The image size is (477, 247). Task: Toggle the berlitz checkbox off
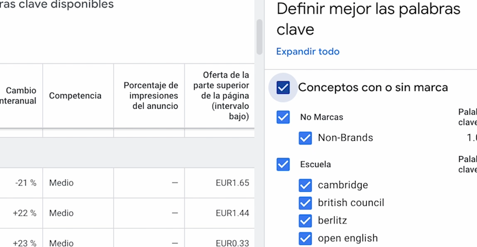[305, 220]
